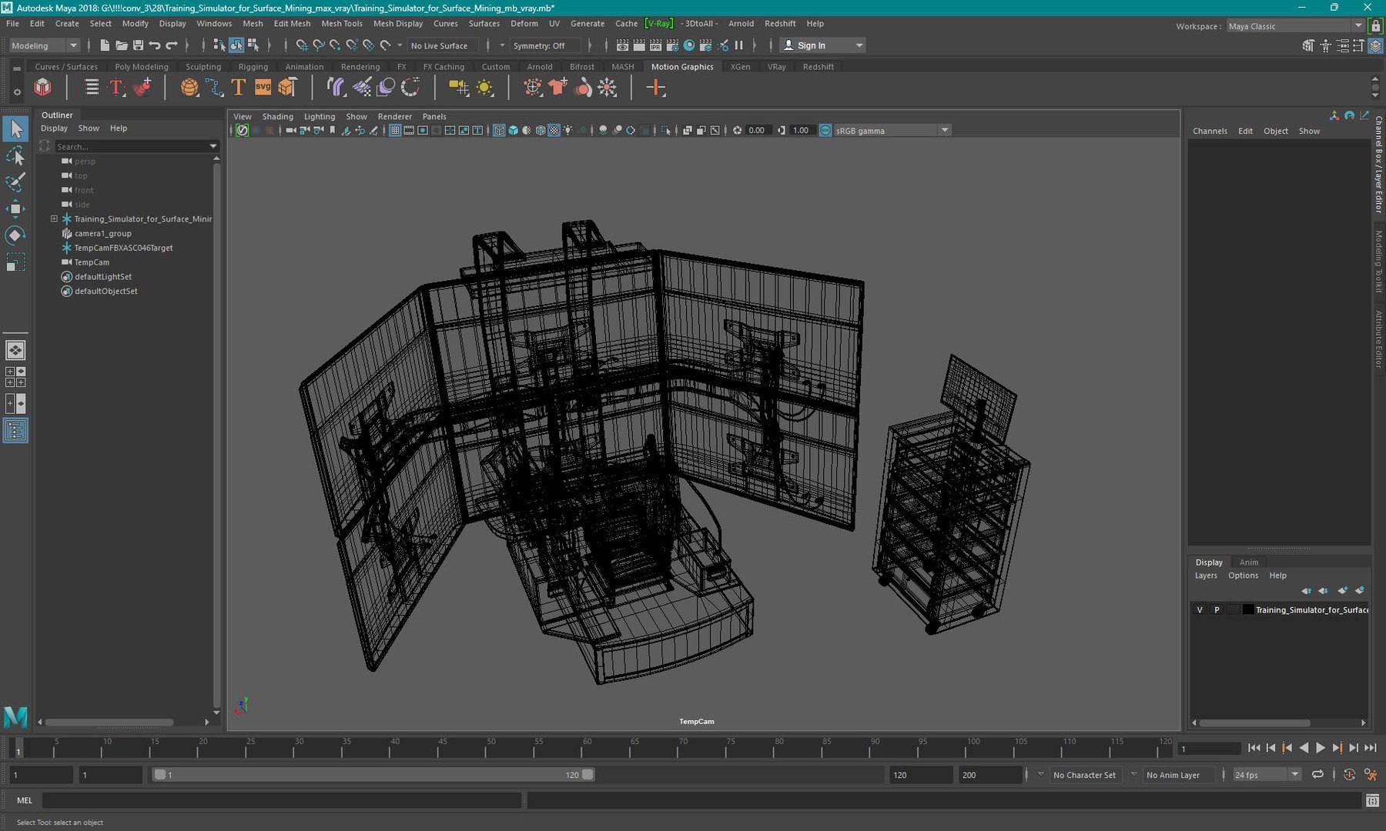
Task: Click the Lasso select tool
Action: click(15, 156)
